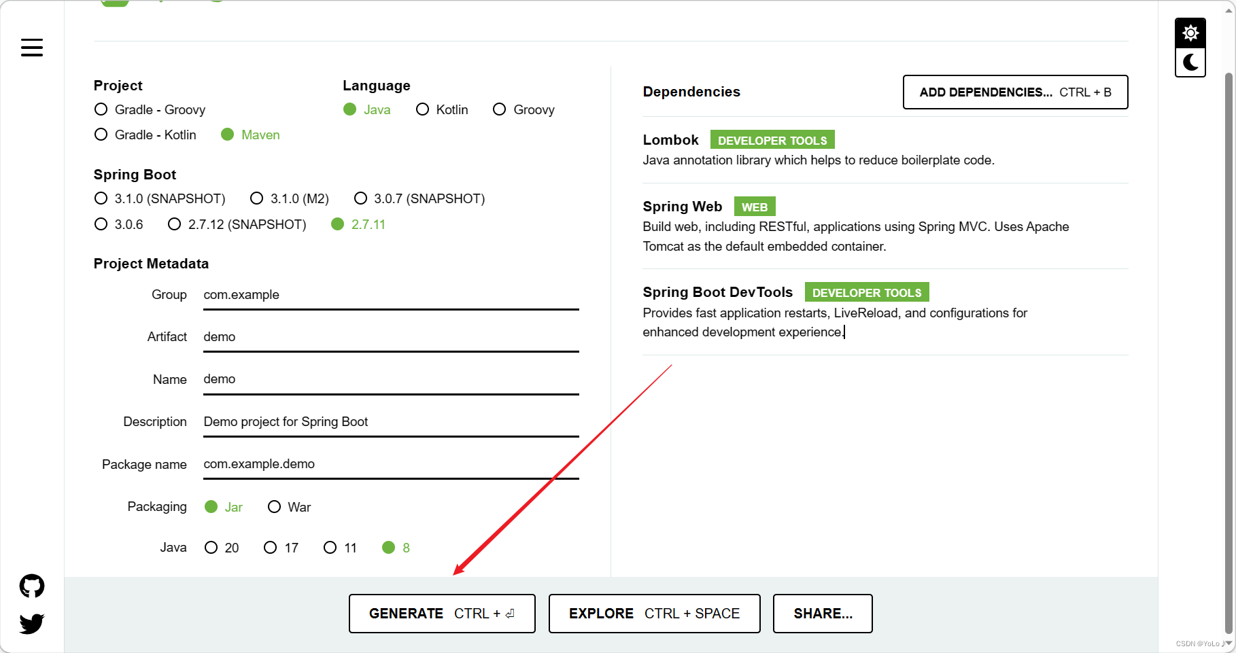This screenshot has height=653, width=1236.
Task: Select Gradle - Groovy project type
Action: [150, 109]
